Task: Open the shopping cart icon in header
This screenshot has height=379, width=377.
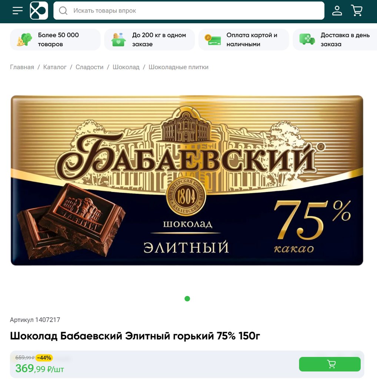Action: [x=357, y=11]
